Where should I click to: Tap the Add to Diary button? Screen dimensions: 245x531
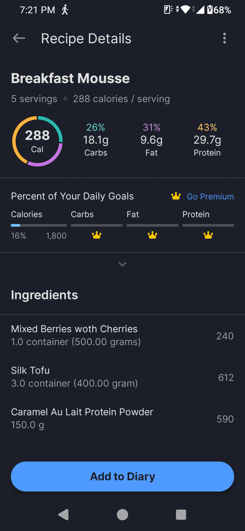122,477
